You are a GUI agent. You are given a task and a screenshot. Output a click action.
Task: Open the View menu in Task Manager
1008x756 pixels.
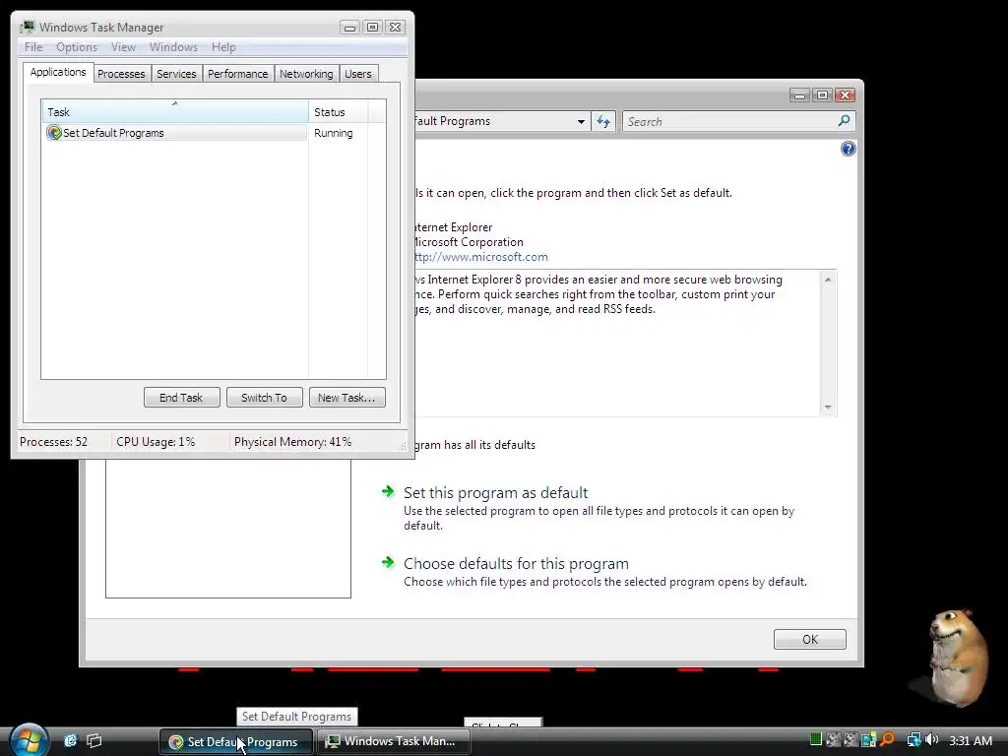[x=123, y=47]
